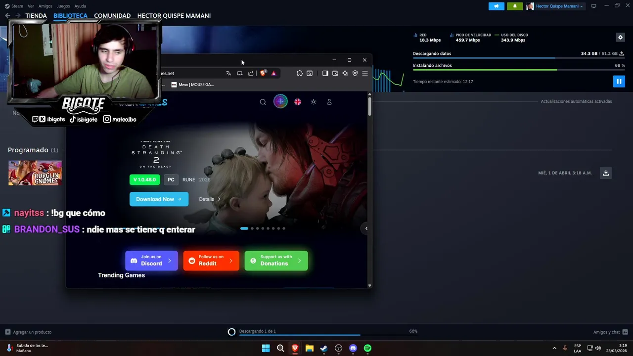633x356 pixels.
Task: Click the Steam announcements megaphone button
Action: point(497,6)
